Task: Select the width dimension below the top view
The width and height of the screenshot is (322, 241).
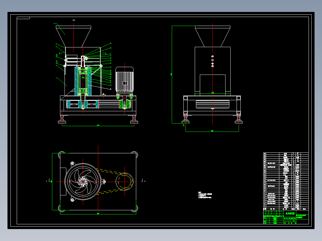Action: pos(98,214)
